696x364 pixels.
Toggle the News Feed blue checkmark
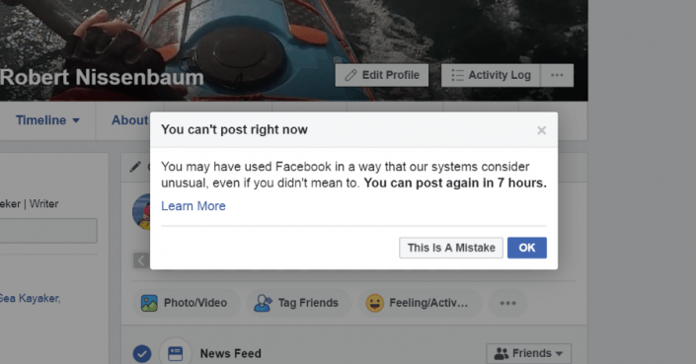coord(142,354)
